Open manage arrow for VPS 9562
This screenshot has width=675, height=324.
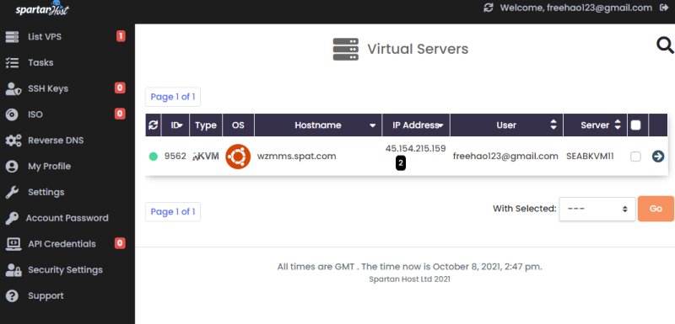[658, 157]
